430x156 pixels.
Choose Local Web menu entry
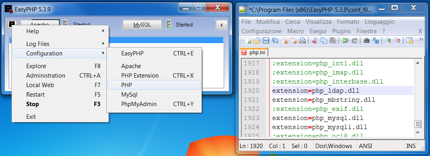[61, 85]
